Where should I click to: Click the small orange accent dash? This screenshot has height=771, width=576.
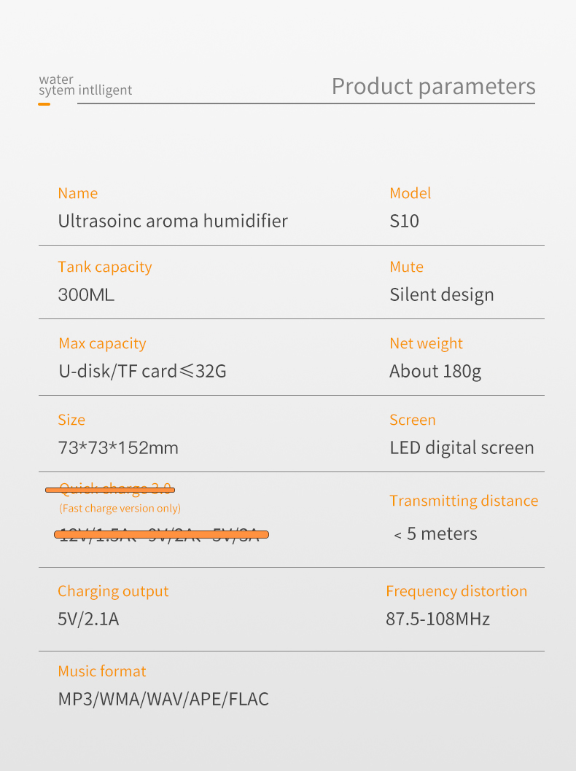44,103
